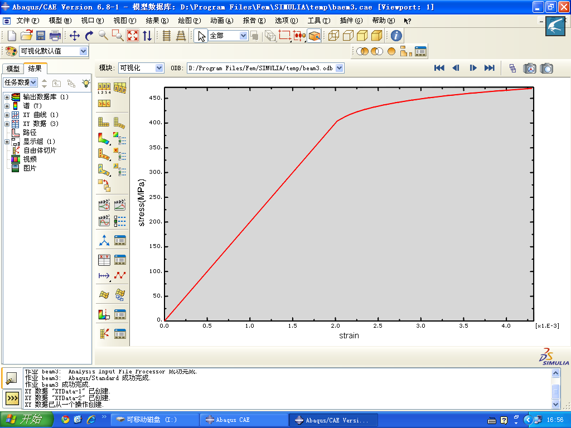
Task: Select the Rotate view tool
Action: coord(89,36)
